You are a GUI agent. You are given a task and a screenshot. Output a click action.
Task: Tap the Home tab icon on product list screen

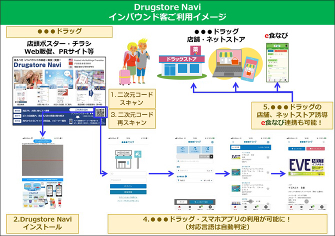pyautogui.click(x=235, y=207)
